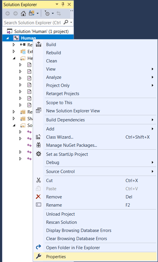This screenshot has height=262, width=158.
Task: Select Unload Project in context menu
Action: [60, 214]
